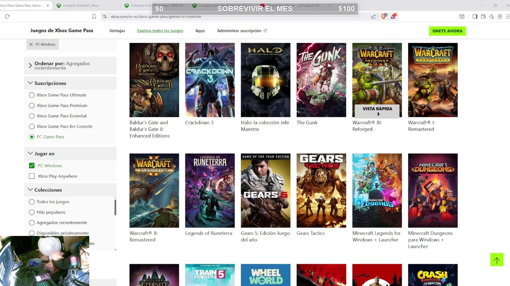Open the Train Sim World 5 cover
Image resolution: width=510 pixels, height=286 pixels.
tap(210, 275)
